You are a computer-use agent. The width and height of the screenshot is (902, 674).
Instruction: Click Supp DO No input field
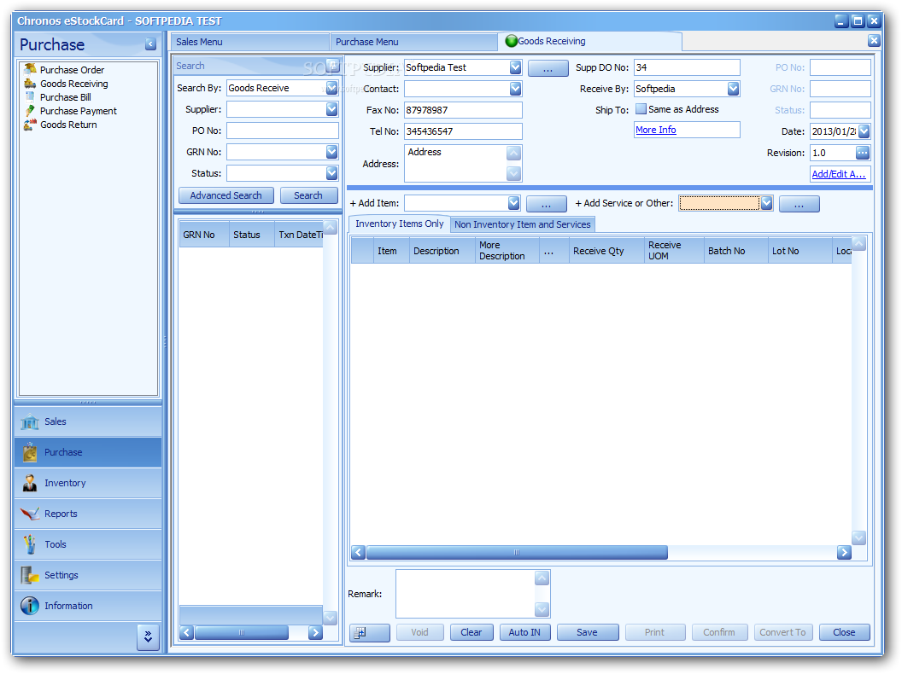pos(687,67)
